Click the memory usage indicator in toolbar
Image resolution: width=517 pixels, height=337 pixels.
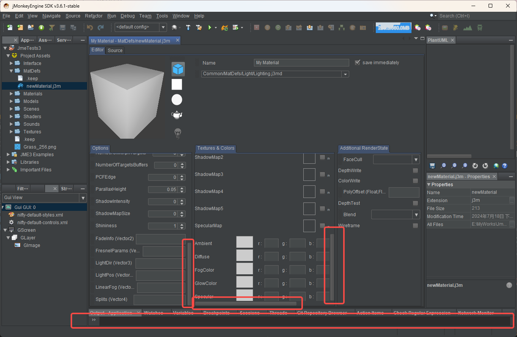click(x=394, y=27)
